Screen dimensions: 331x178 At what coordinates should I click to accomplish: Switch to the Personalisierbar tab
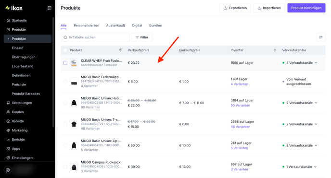[86, 25]
